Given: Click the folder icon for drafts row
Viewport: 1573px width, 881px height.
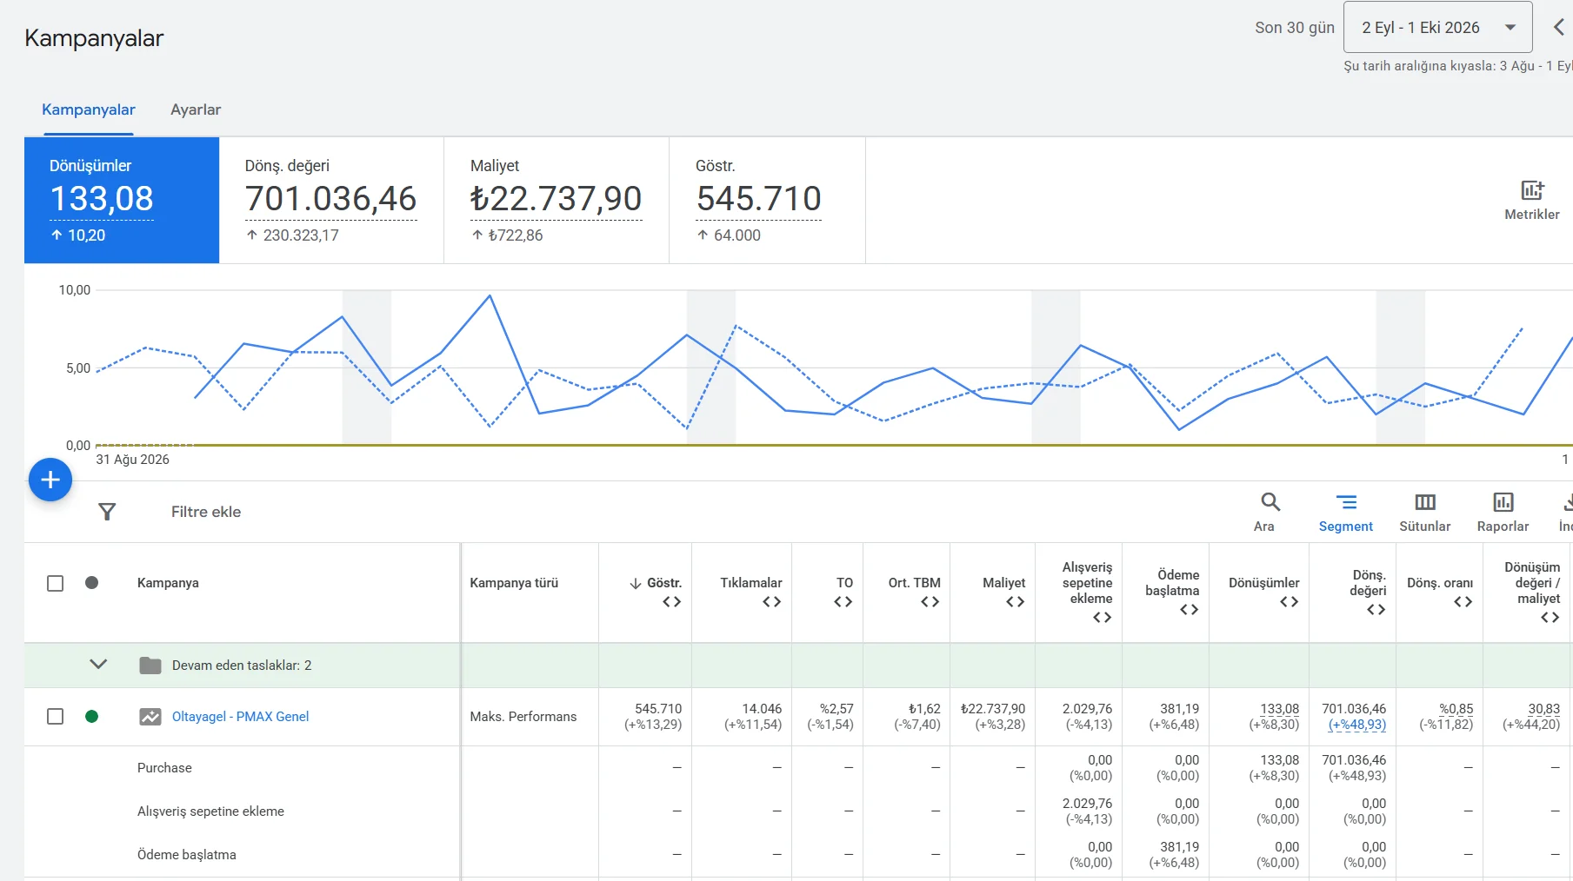Looking at the screenshot, I should coord(150,666).
